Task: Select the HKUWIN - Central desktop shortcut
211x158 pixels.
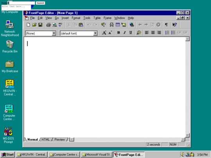Action: (10, 88)
